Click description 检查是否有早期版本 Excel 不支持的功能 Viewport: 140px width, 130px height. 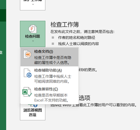(51, 98)
